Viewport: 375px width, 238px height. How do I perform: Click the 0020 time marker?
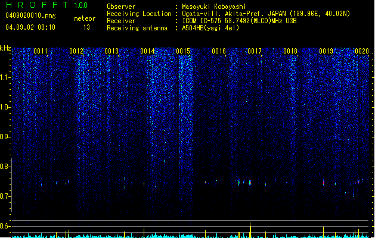tap(362, 51)
